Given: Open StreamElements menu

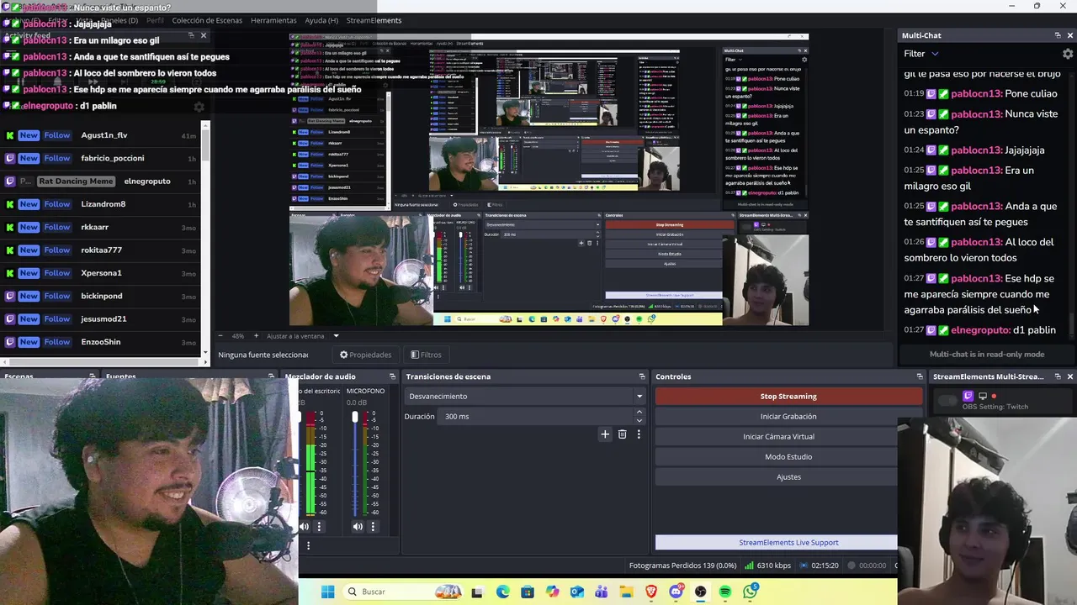Looking at the screenshot, I should [x=374, y=20].
